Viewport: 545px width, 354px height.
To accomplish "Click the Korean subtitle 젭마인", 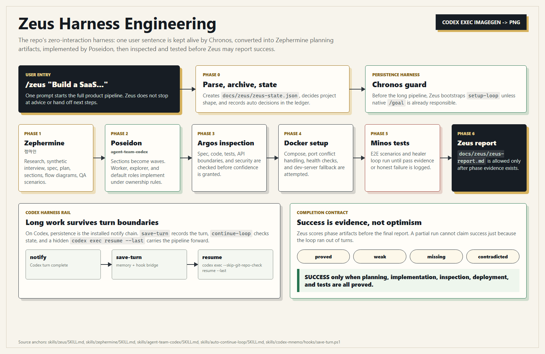I will click(30, 151).
